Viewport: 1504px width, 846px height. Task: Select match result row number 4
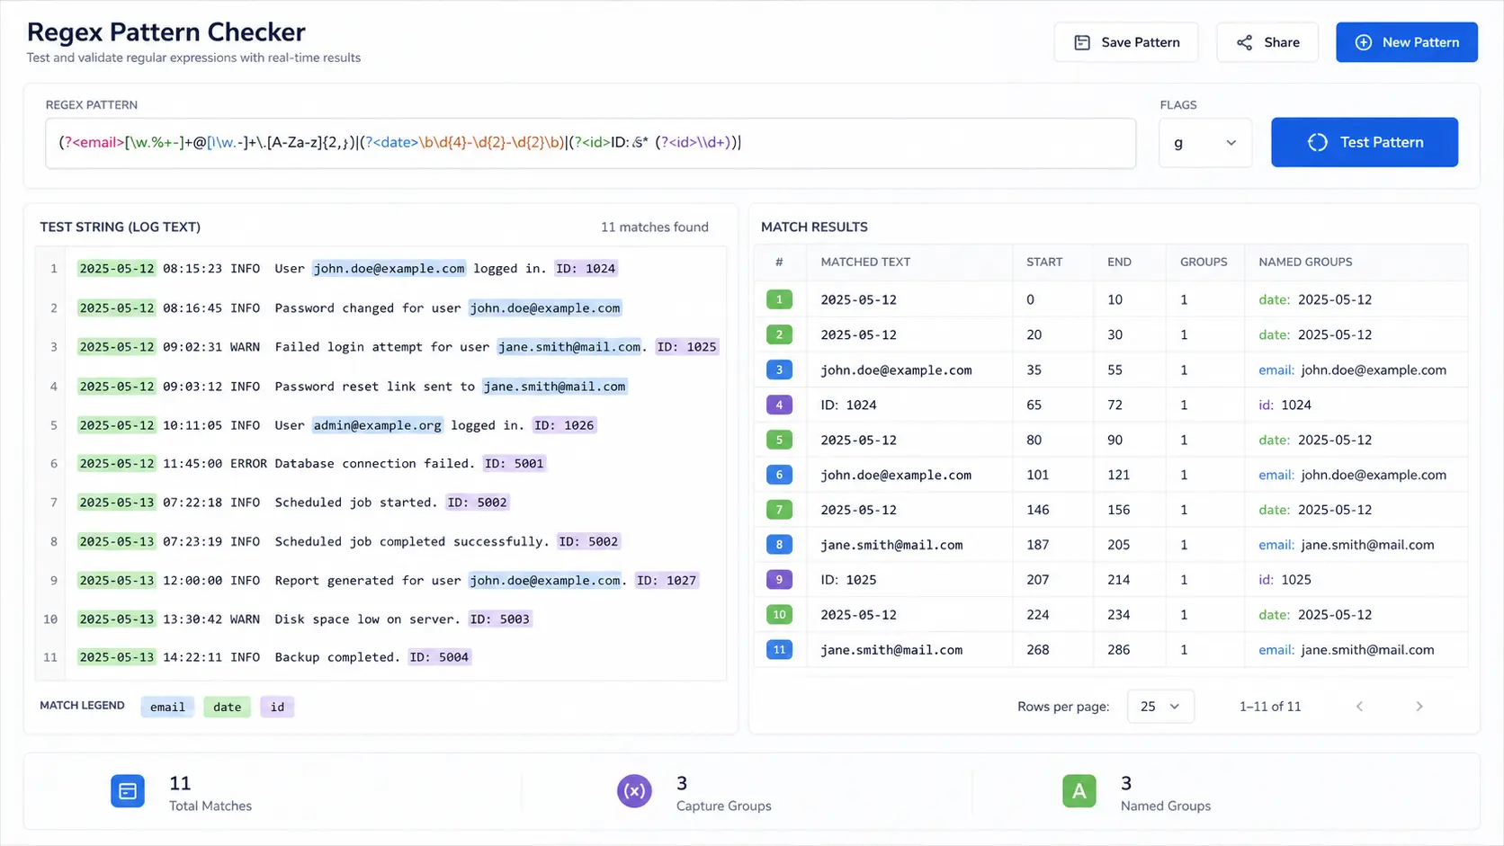(1111, 405)
